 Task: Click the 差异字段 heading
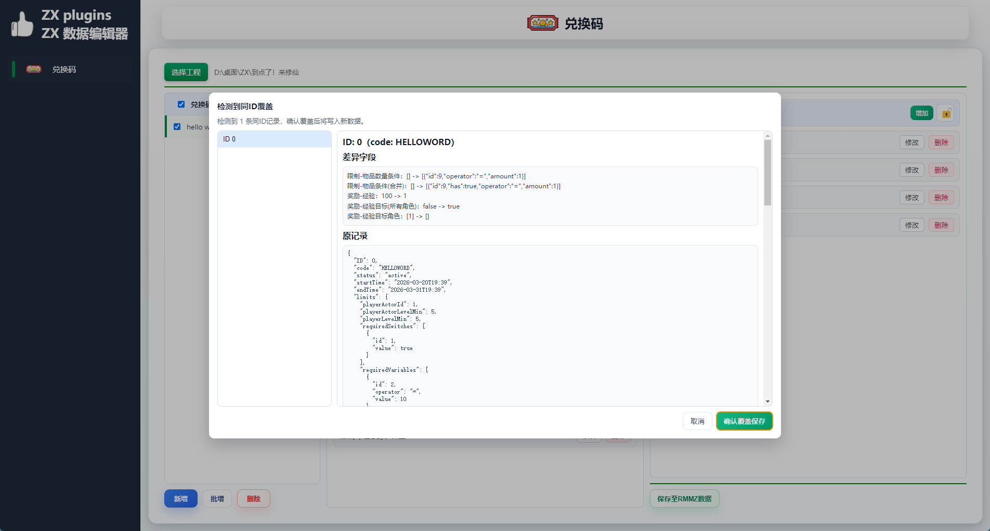click(359, 157)
